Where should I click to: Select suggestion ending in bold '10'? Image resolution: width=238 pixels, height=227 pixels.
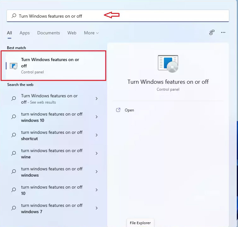click(x=52, y=190)
